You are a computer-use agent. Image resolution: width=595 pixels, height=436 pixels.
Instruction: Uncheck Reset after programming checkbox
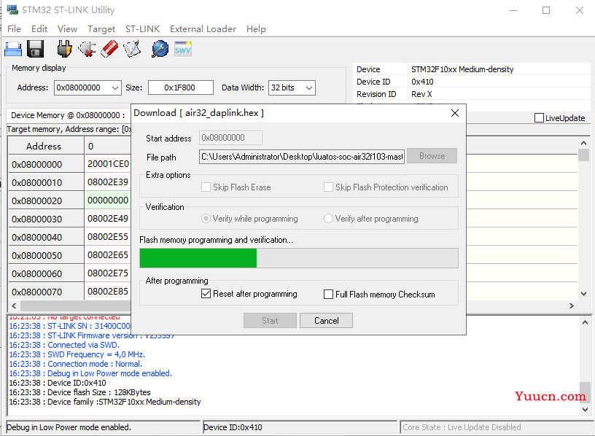pos(206,294)
